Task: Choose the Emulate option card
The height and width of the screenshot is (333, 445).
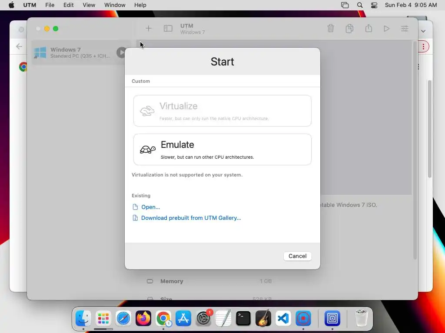Action: (x=222, y=150)
